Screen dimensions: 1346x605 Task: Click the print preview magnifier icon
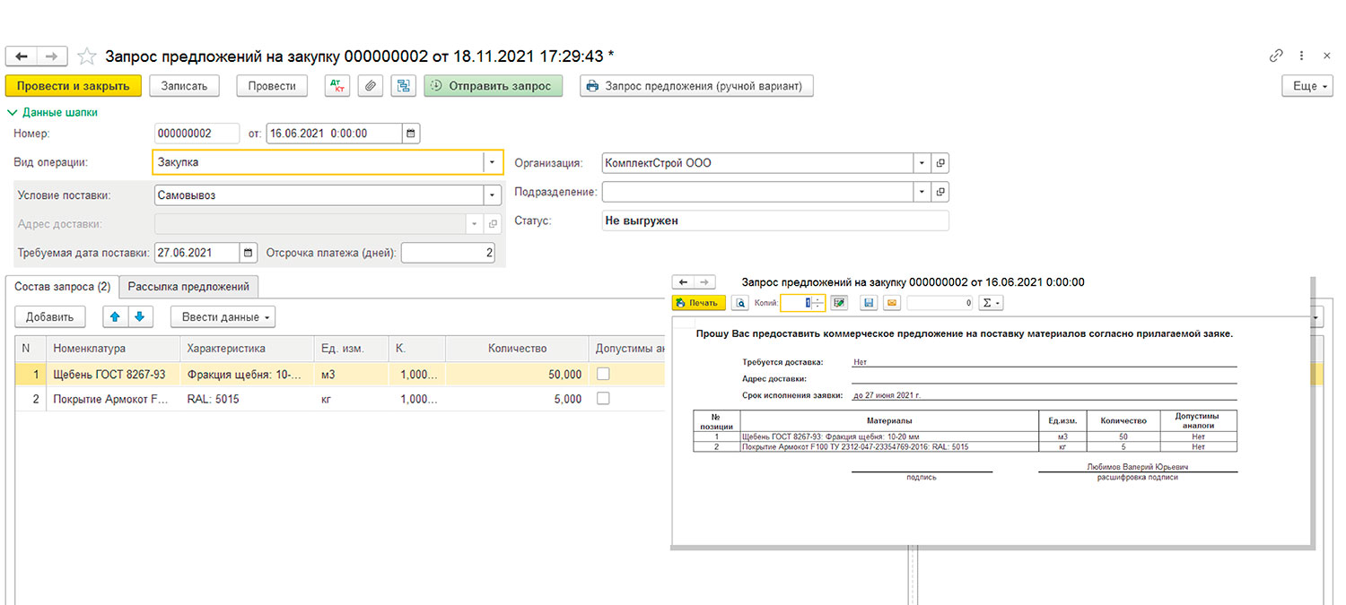tap(740, 303)
